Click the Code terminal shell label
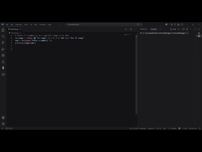 pos(173,29)
